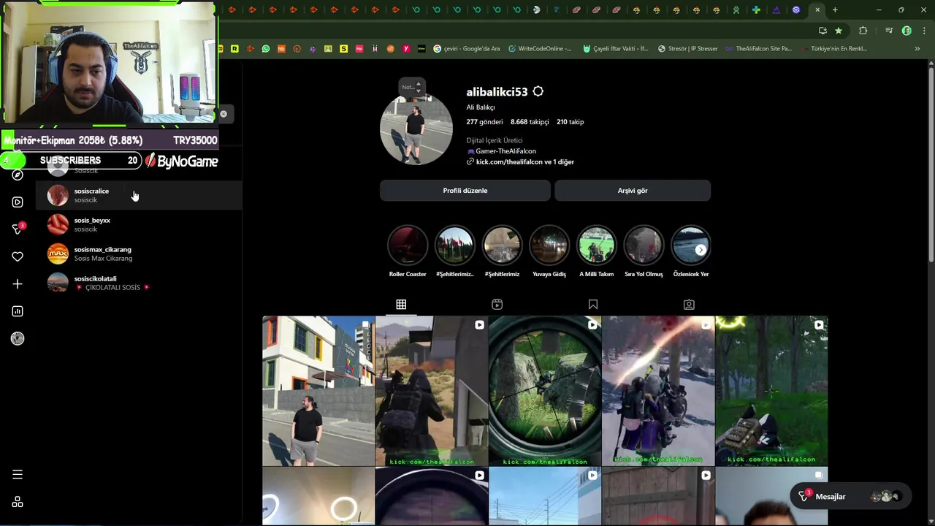
Task: Clear the search with the X button
Action: coord(224,113)
